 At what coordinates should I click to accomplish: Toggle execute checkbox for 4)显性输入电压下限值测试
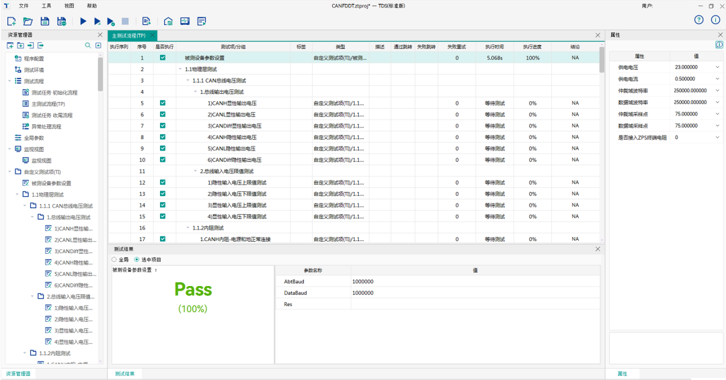coord(163,216)
